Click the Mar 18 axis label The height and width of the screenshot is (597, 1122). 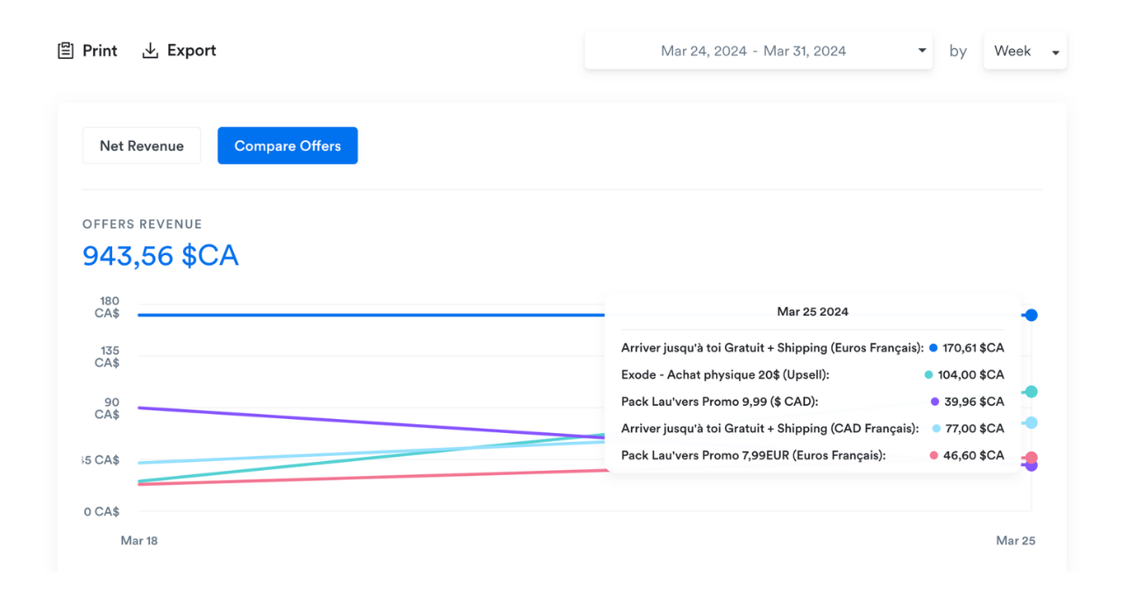coord(139,541)
